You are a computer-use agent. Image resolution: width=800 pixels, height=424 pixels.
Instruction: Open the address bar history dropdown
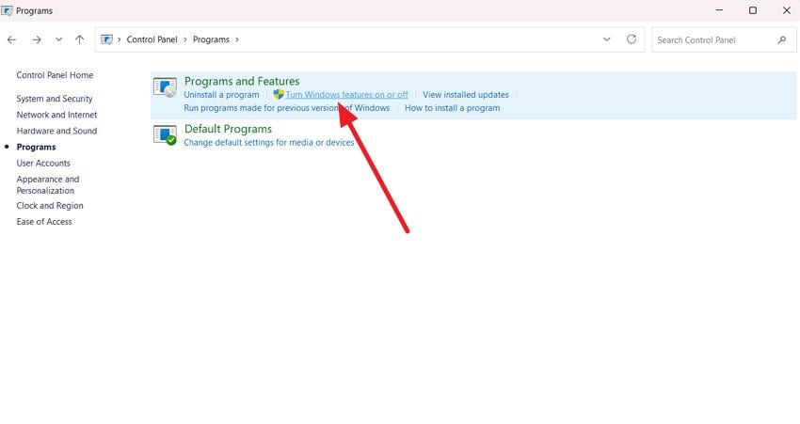click(607, 39)
